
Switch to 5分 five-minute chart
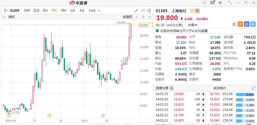coord(82,11)
